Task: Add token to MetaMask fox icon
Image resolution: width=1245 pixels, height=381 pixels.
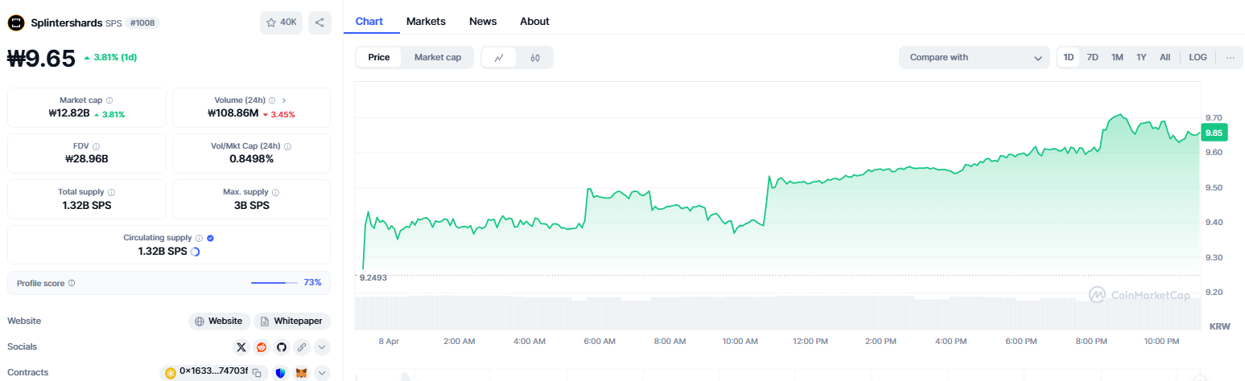Action: [301, 373]
